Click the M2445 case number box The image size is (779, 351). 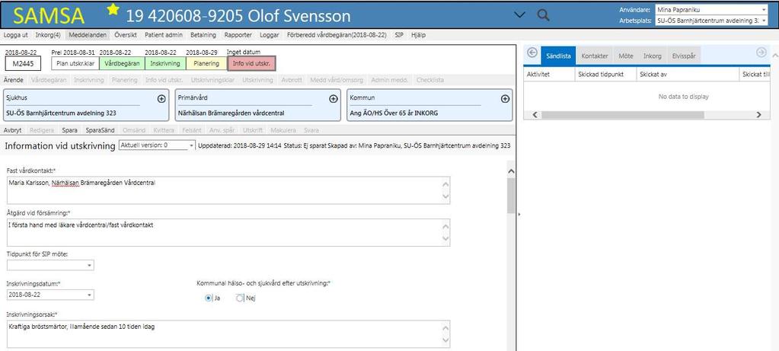(x=23, y=63)
